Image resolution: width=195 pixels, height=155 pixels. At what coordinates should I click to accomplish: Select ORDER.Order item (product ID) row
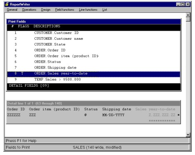(x=94, y=56)
